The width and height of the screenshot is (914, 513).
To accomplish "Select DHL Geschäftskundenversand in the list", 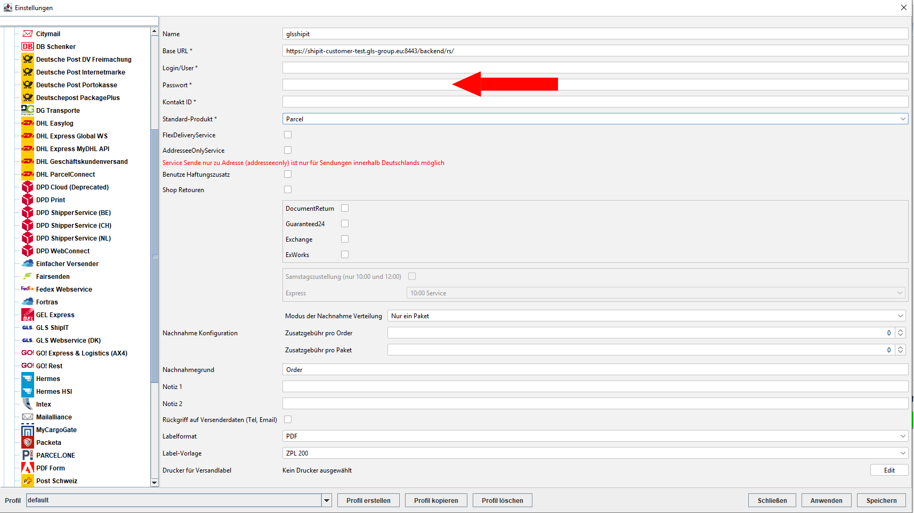I will coord(82,161).
